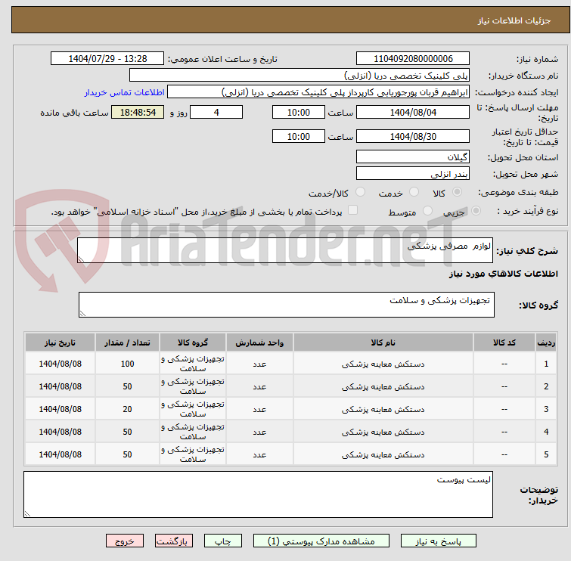Select the کالا radio button

pyautogui.click(x=457, y=192)
